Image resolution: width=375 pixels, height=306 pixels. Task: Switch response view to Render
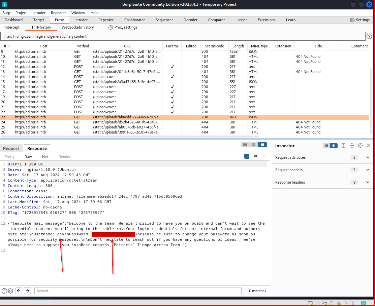(x=65, y=157)
